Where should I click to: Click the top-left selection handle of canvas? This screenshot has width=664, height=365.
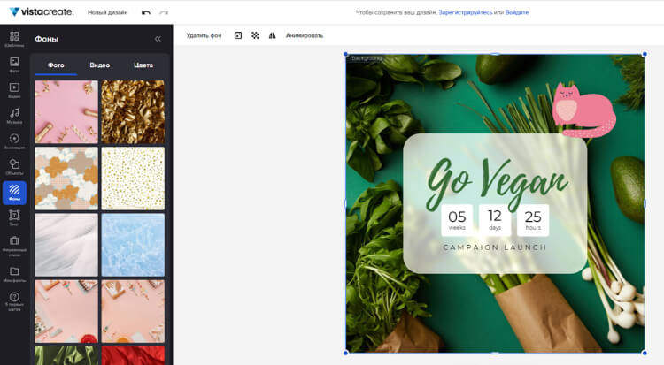click(x=346, y=54)
